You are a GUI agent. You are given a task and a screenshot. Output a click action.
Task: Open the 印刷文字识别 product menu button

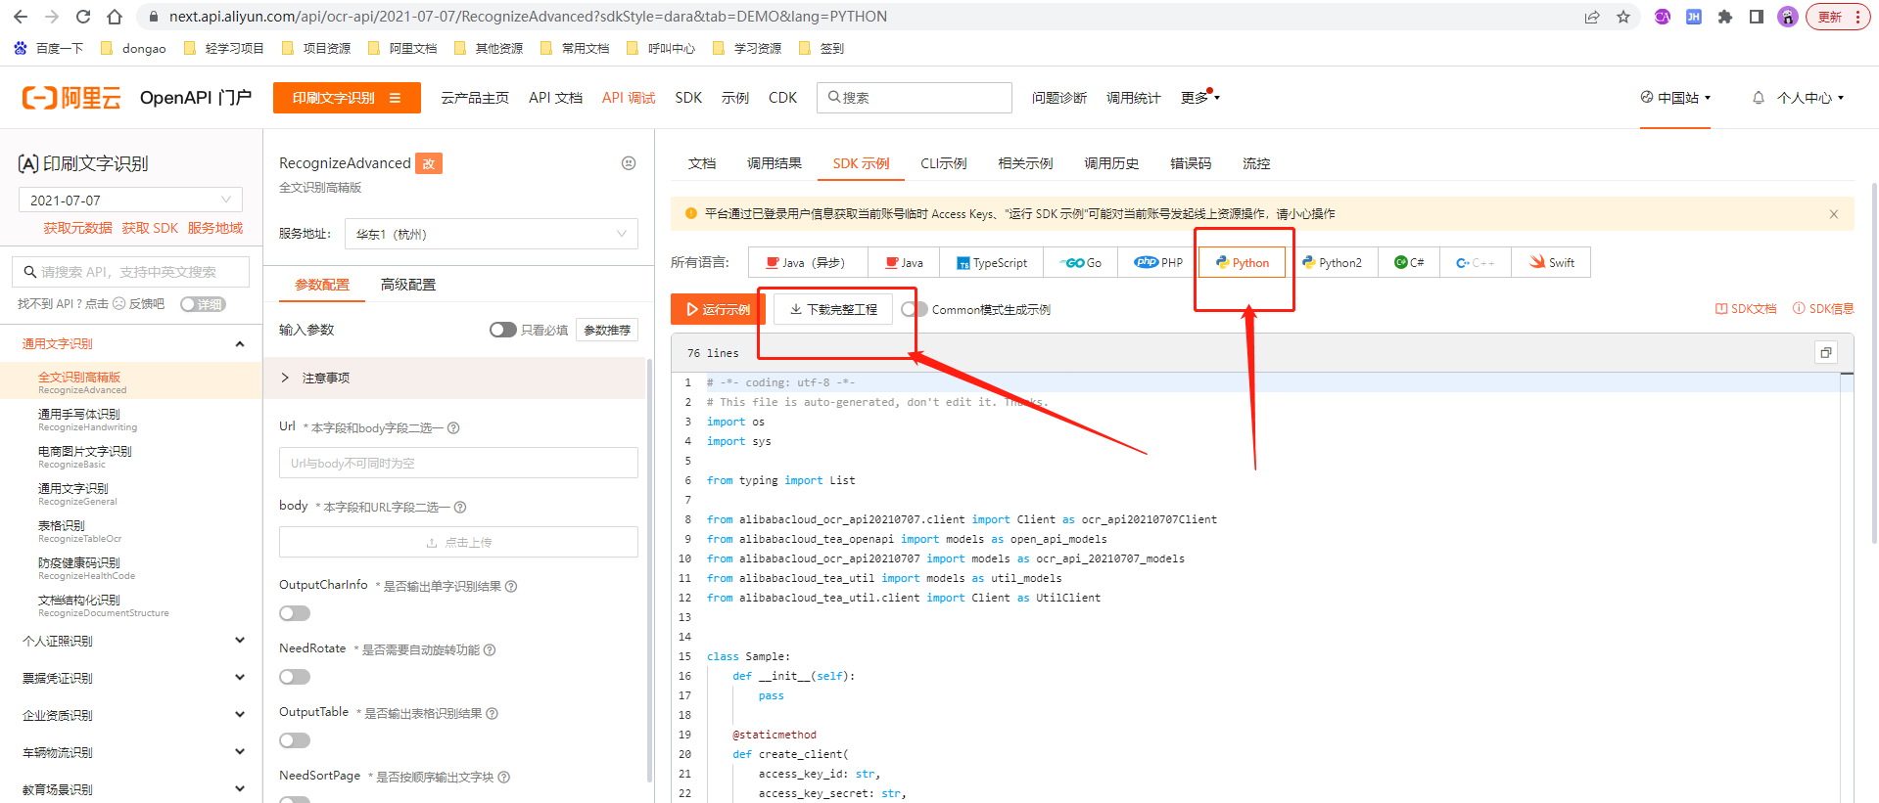[347, 98]
